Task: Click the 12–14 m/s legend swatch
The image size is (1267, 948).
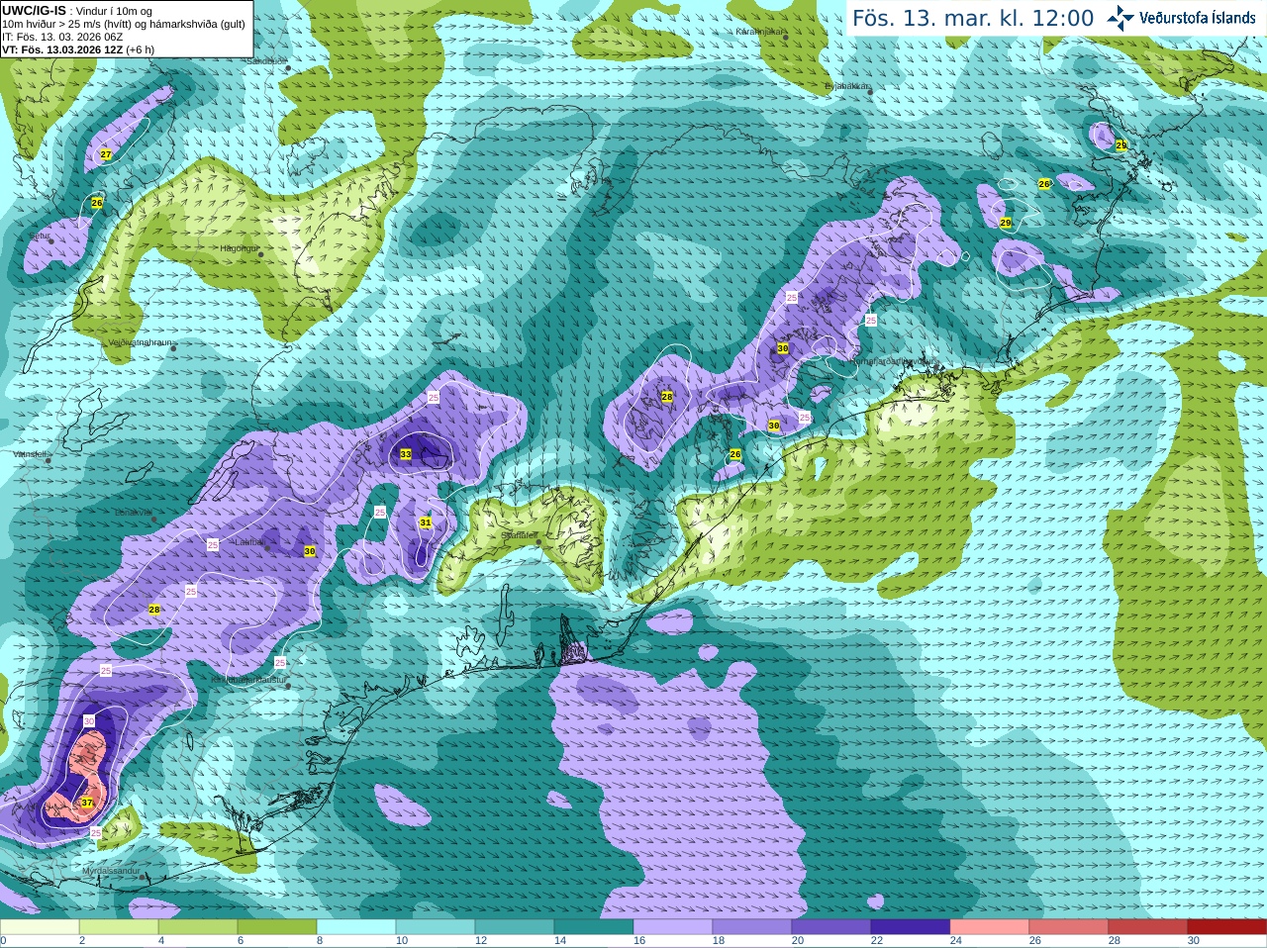Action: (515, 927)
